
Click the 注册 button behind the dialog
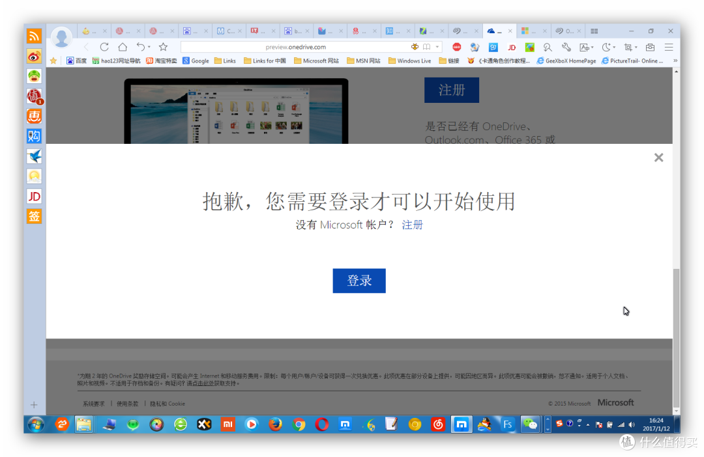coord(452,90)
